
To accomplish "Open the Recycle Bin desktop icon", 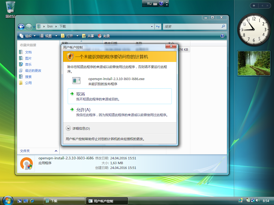I will coord(10,9).
